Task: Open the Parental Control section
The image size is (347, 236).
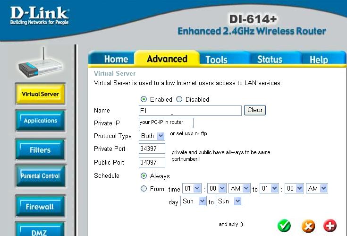Action: click(40, 176)
